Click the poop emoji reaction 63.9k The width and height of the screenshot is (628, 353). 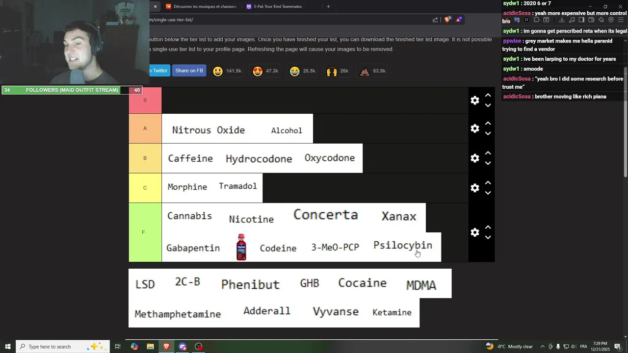(x=372, y=71)
